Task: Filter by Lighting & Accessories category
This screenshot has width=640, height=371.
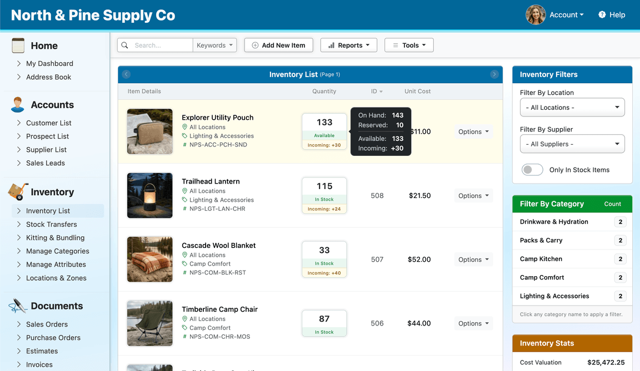Action: (x=554, y=296)
